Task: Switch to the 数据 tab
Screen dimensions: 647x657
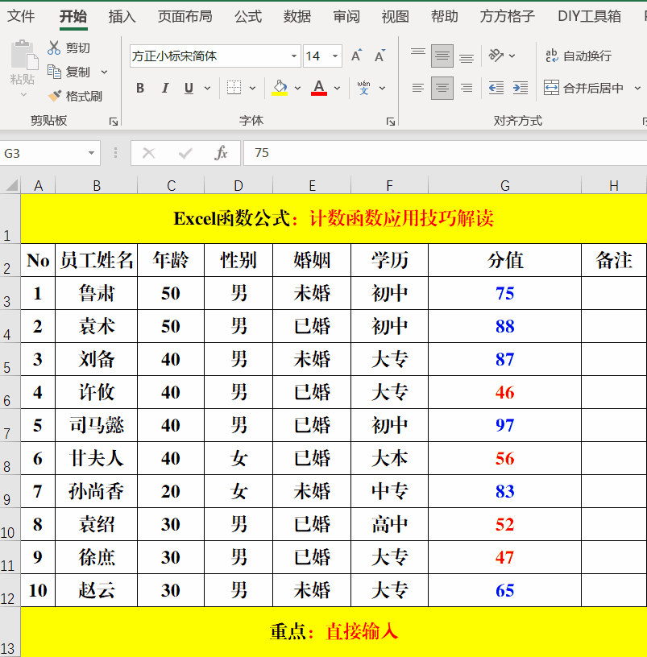Action: [297, 16]
